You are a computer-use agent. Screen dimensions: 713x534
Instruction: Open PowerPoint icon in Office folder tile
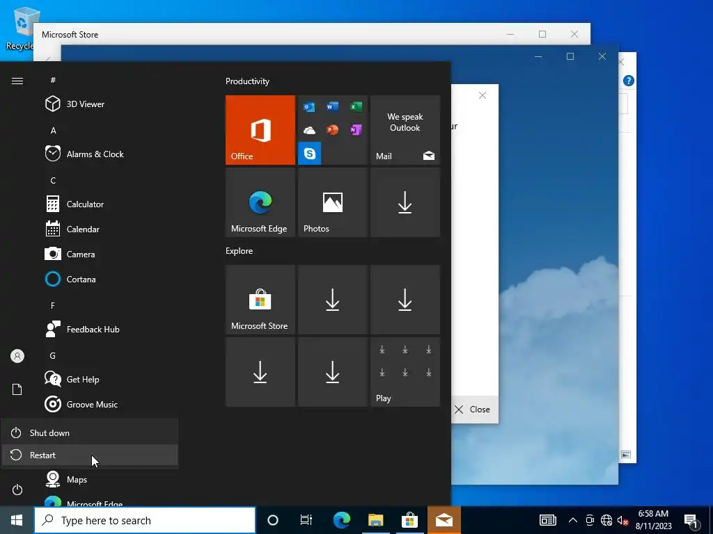point(332,130)
